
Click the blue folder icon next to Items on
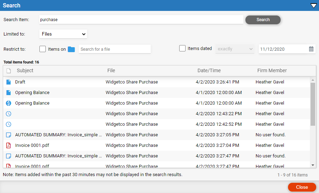[x=71, y=49]
